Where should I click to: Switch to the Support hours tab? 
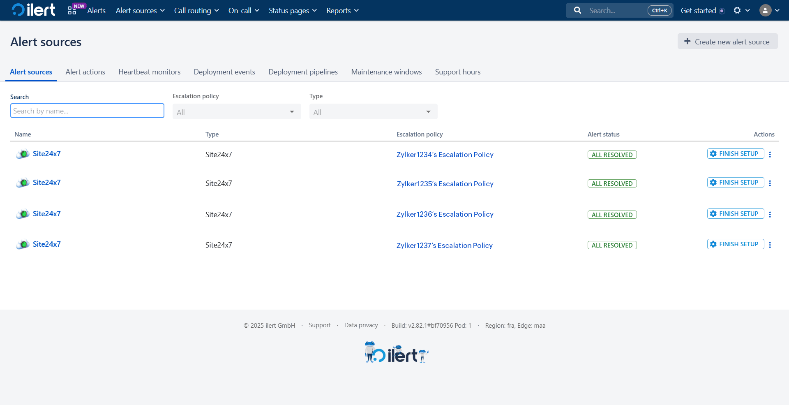click(458, 72)
